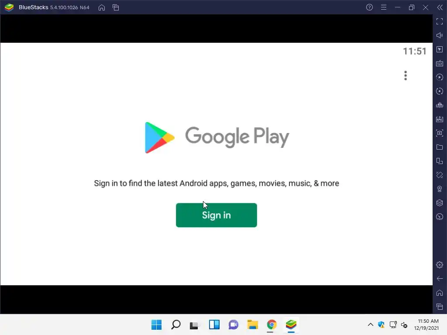Open BlueStacks settings gear icon
Image resolution: width=447 pixels, height=335 pixels.
tap(440, 265)
